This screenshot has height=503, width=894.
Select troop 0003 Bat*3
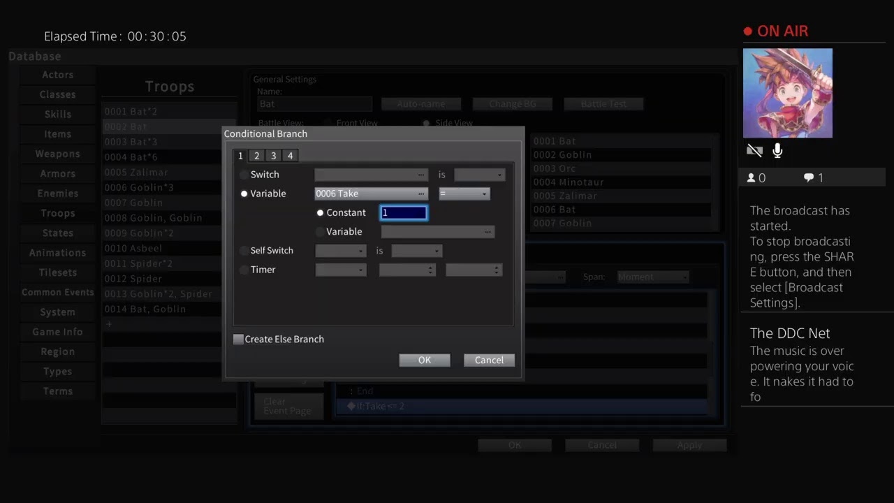click(x=169, y=142)
